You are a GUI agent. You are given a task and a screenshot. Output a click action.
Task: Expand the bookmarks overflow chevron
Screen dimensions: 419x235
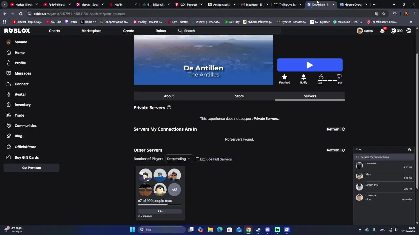[411, 22]
